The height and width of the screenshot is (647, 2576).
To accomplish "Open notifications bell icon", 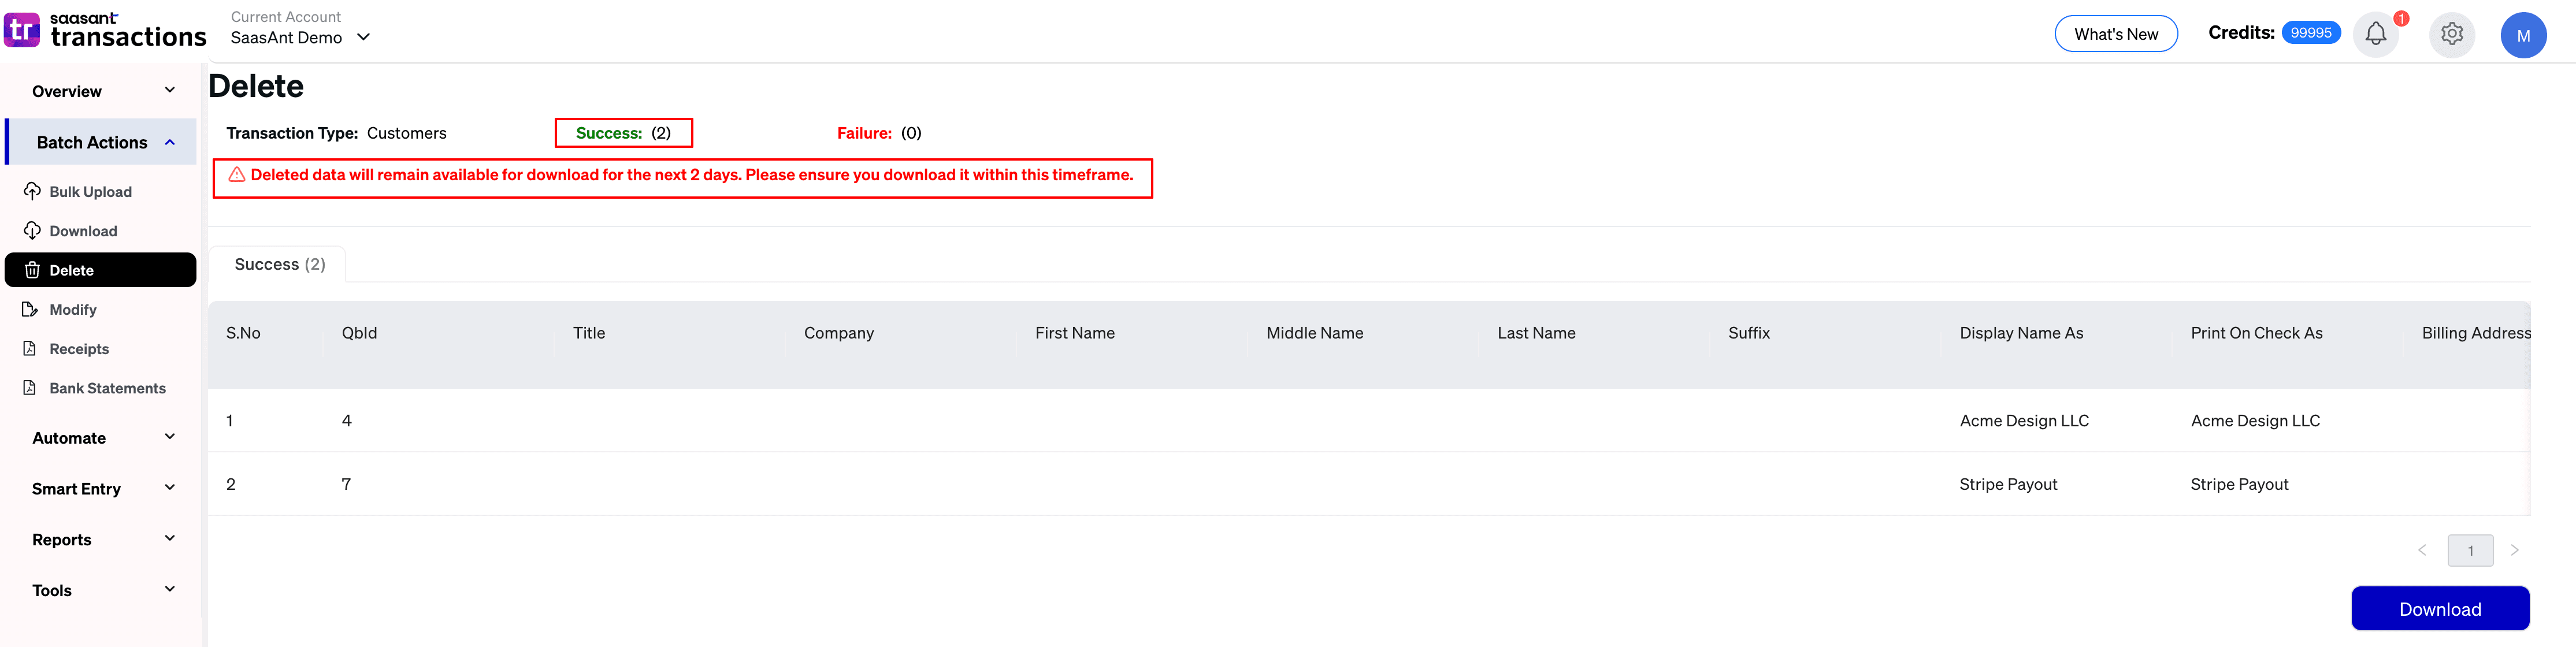I will (2375, 35).
